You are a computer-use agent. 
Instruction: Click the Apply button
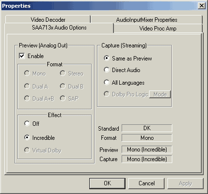pos(185,183)
